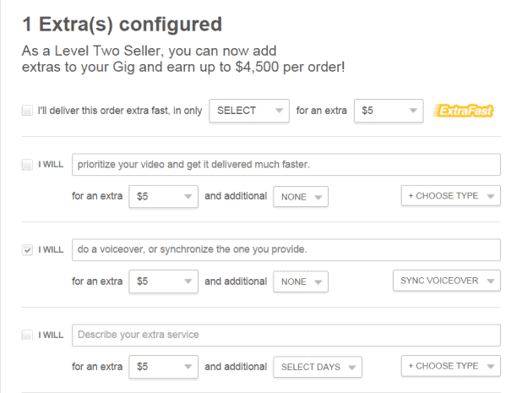
Task: Open NONE additional days for voiceover extra
Action: pos(301,281)
